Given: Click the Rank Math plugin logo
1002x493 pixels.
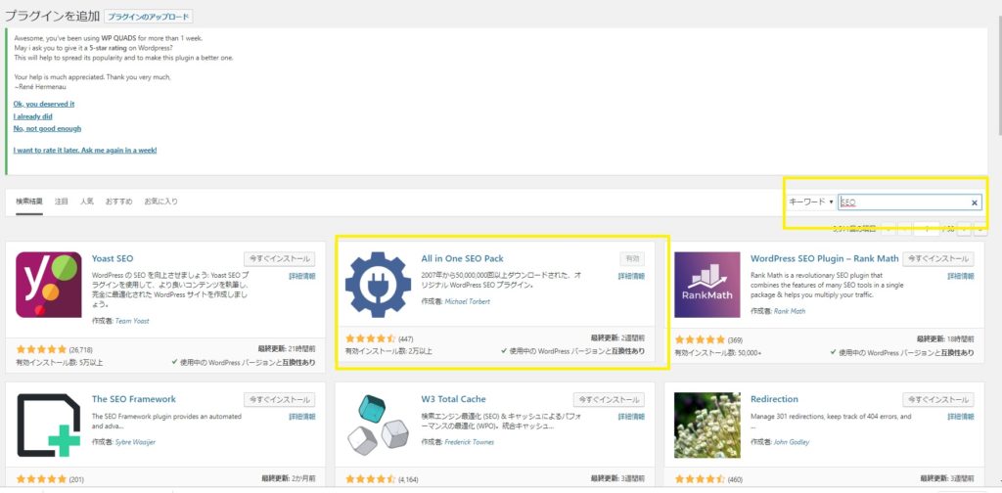Looking at the screenshot, I should [x=707, y=285].
